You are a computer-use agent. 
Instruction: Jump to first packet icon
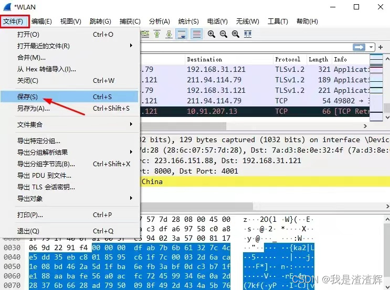[157, 34]
